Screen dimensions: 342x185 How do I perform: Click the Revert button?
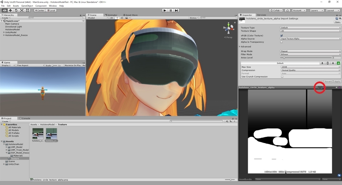pyautogui.click(x=328, y=81)
